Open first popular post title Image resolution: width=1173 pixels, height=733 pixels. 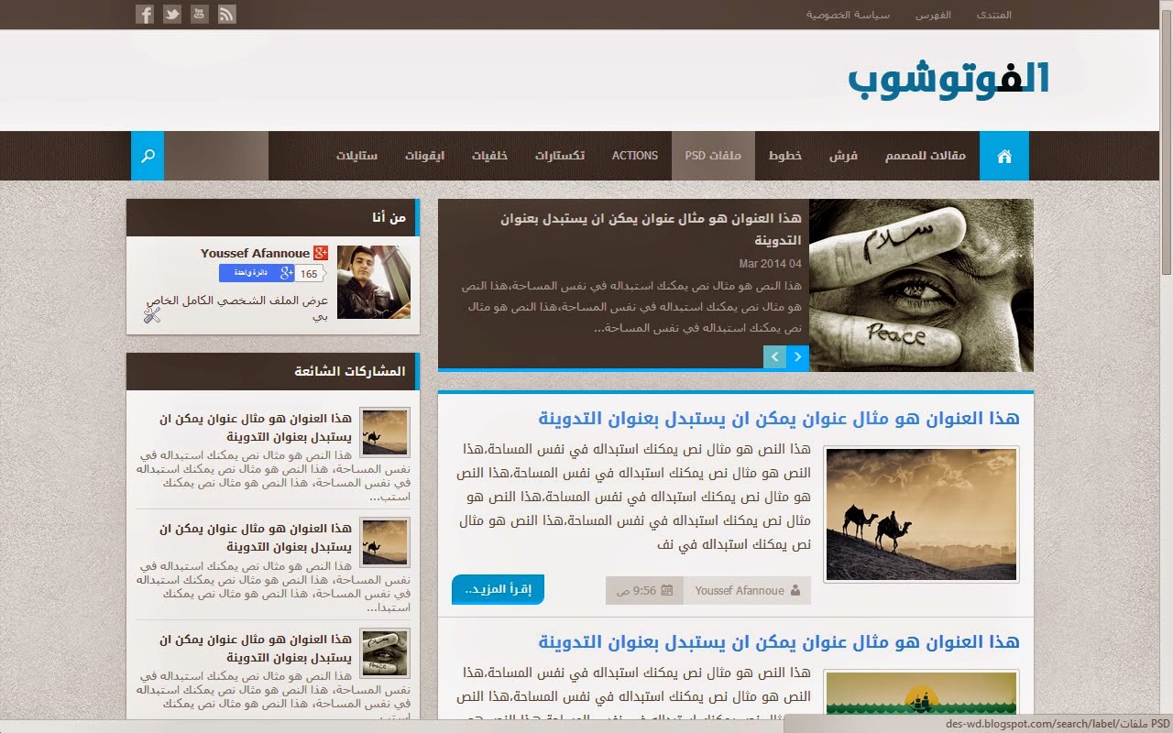[256, 428]
